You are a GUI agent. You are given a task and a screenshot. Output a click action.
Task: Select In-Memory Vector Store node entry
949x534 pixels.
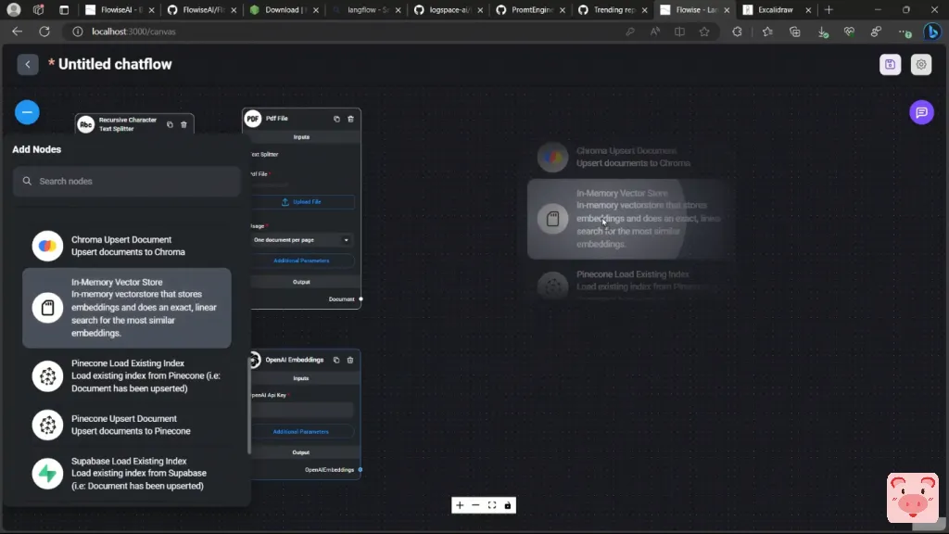tap(126, 308)
